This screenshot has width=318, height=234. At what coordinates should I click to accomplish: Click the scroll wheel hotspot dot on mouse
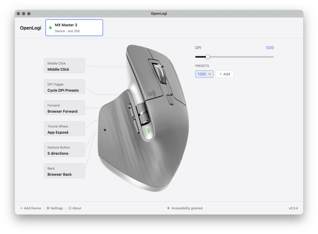(x=162, y=67)
